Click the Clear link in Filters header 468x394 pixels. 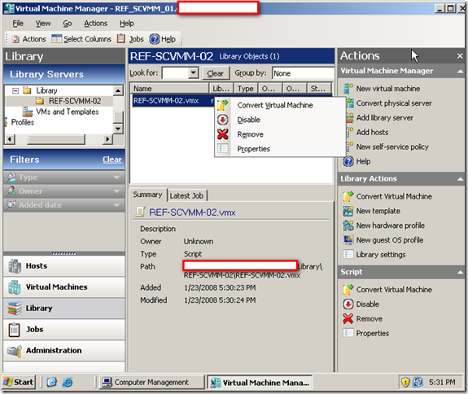coord(112,160)
